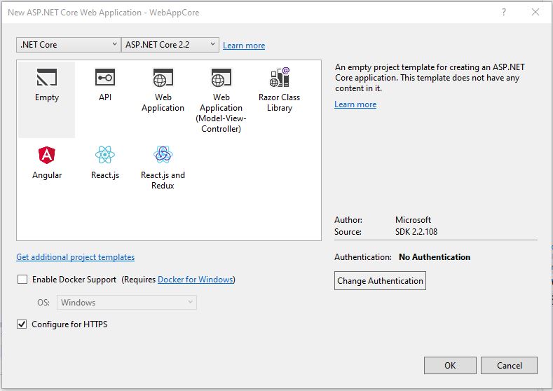Click the Cancel button
This screenshot has width=553, height=391.
pyautogui.click(x=509, y=365)
